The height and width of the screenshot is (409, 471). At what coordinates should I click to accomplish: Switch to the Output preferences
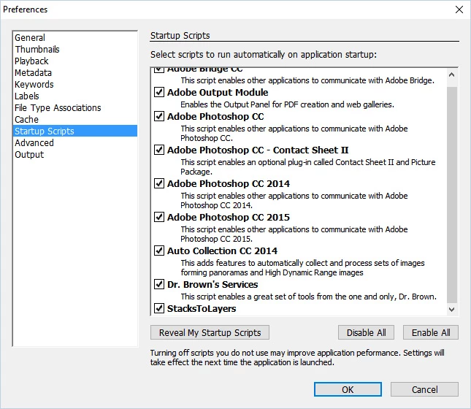click(x=75, y=154)
